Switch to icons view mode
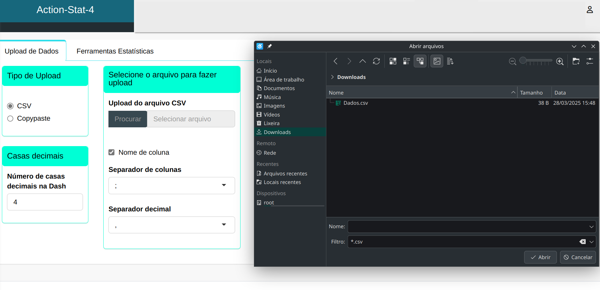Viewport: 600px width, 290px height. (393, 61)
